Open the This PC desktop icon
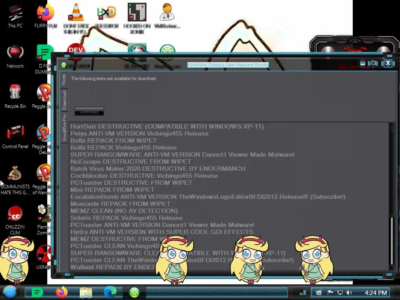Screen dimensions: 400x300 click(15, 16)
